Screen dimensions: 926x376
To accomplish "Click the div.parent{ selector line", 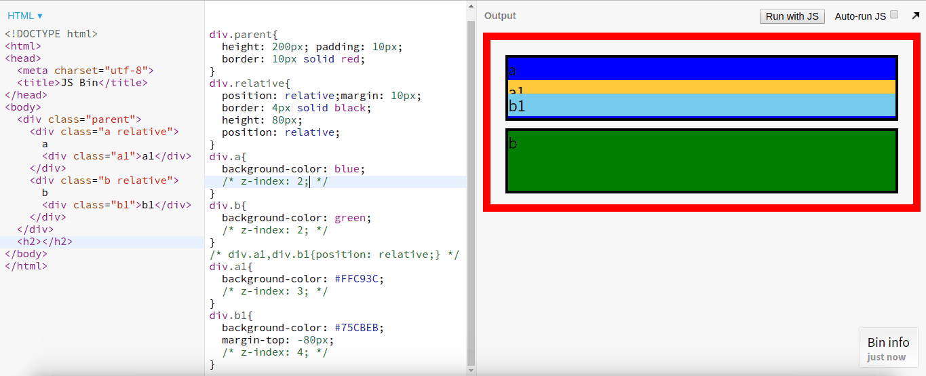I will pyautogui.click(x=244, y=35).
